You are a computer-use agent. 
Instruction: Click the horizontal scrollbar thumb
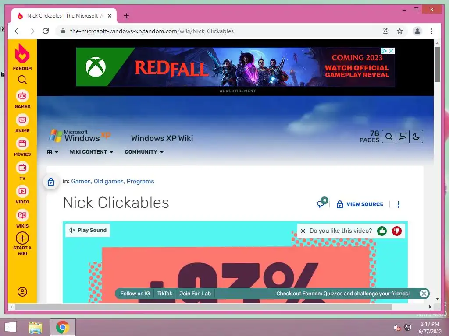click(x=203, y=307)
